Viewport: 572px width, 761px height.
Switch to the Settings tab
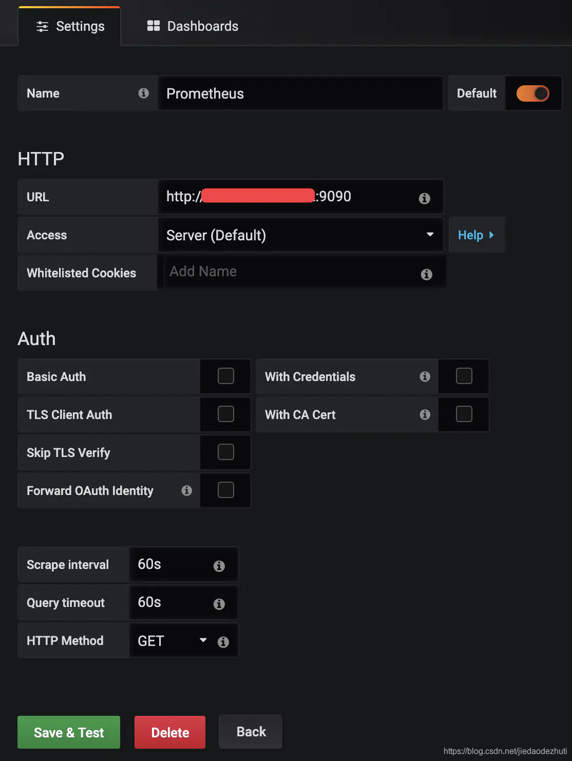pos(70,26)
